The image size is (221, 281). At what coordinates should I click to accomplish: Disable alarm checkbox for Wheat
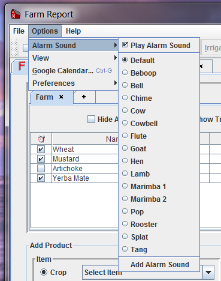(41, 150)
